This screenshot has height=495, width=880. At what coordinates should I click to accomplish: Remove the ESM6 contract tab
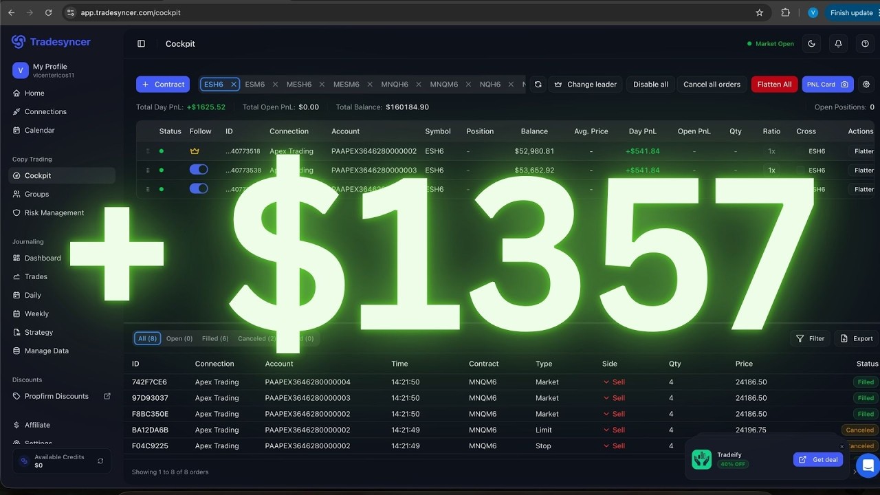(275, 85)
